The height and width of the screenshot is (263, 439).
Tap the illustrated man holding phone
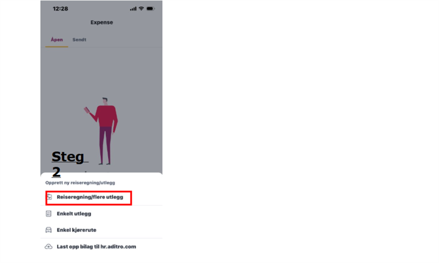(x=102, y=131)
